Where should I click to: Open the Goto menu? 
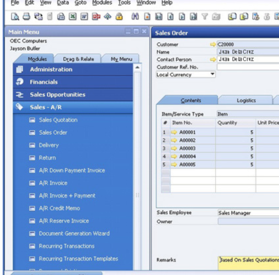pos(81,2)
